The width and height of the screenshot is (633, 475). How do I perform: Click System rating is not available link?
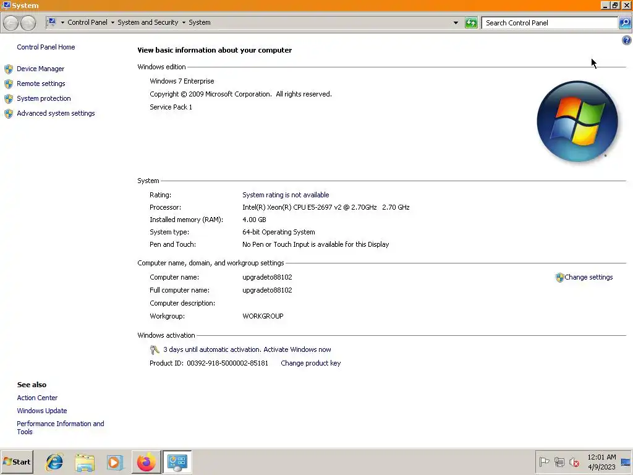pos(286,195)
